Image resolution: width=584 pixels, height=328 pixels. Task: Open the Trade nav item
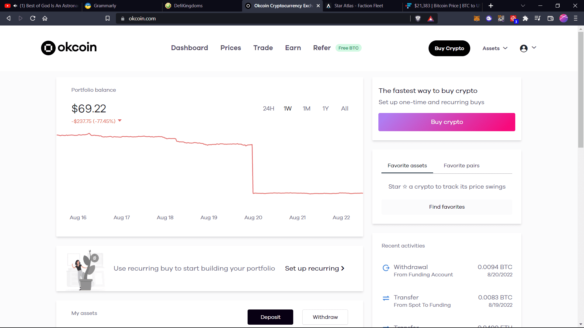[x=263, y=48]
